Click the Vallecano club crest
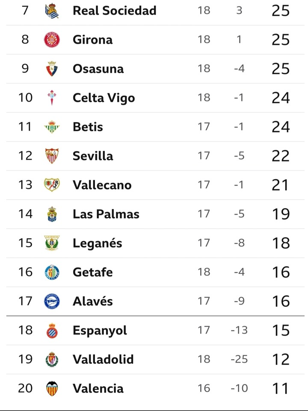 [52, 185]
